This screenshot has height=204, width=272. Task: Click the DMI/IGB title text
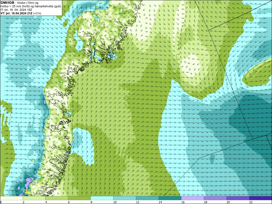tap(7, 3)
